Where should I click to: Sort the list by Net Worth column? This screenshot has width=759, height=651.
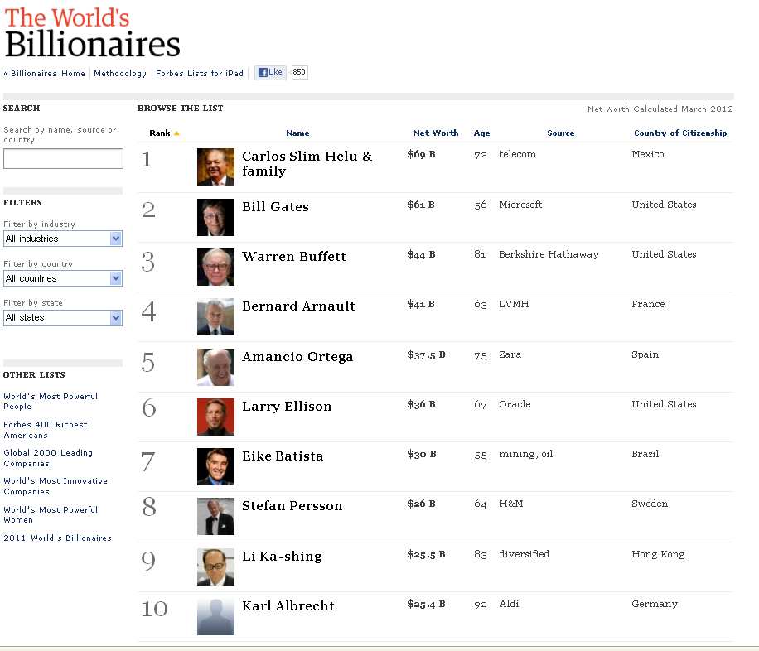436,133
